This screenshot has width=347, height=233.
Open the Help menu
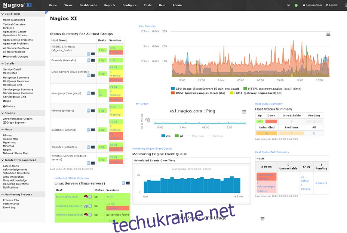point(162,5)
